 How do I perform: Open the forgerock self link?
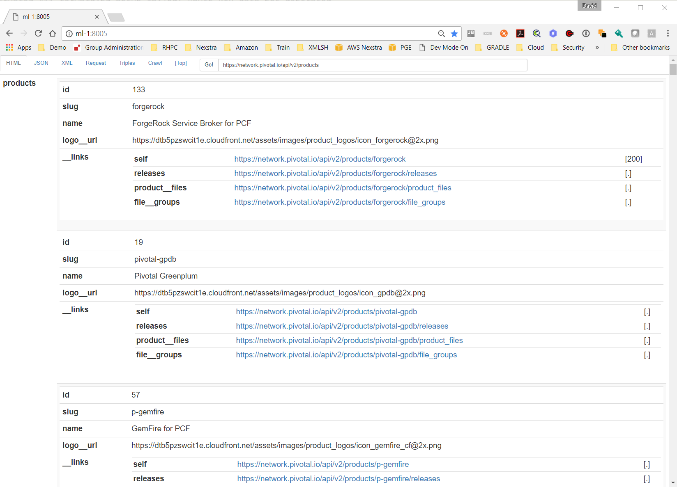click(320, 159)
